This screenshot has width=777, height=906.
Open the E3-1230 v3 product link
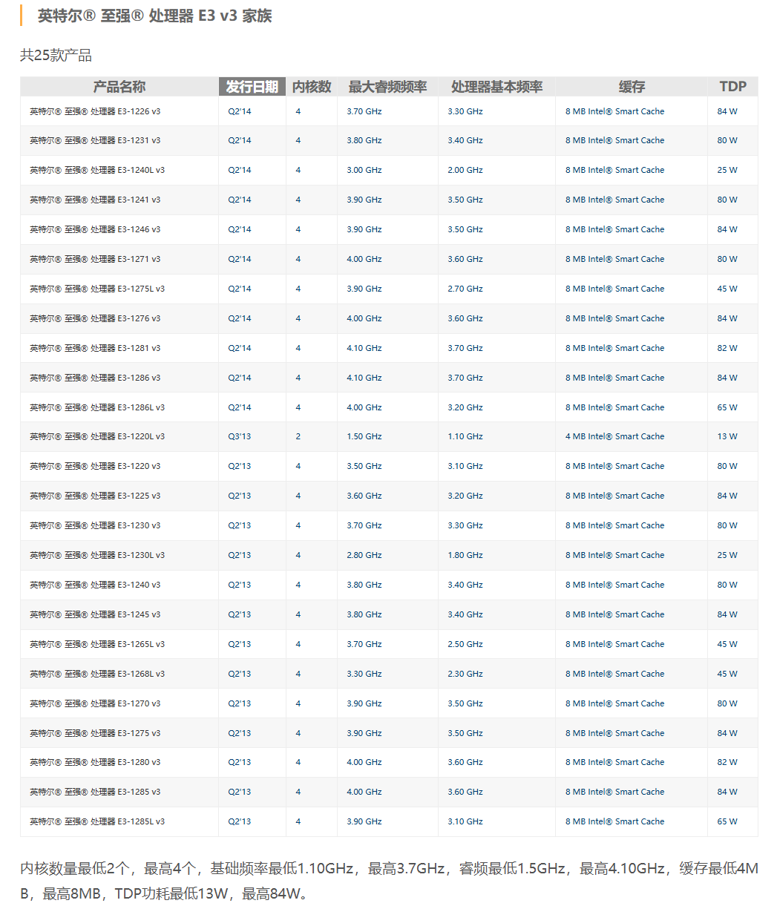click(x=95, y=525)
